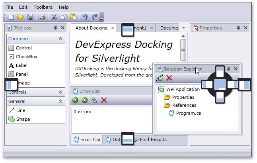The image size is (257, 163).
Task: Click the top edge docking hint above the tabs
Action: pyautogui.click(x=128, y=30)
